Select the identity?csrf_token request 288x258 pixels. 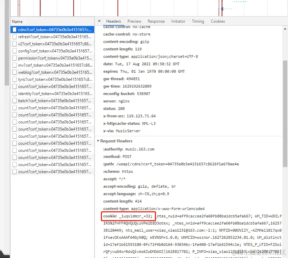[x=52, y=94]
